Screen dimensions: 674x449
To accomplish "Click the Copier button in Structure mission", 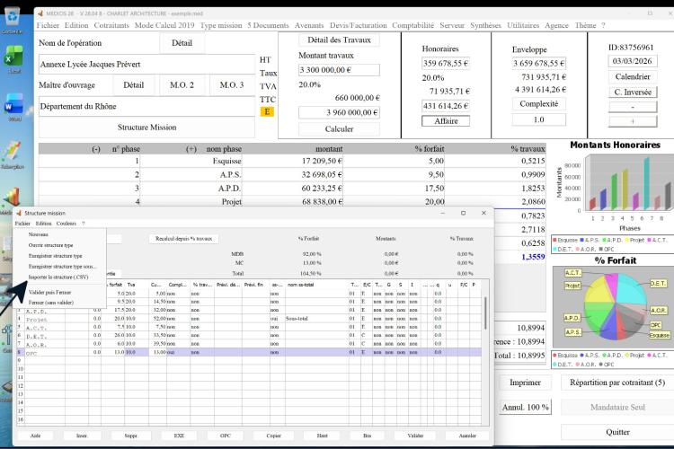I will click(x=273, y=436).
